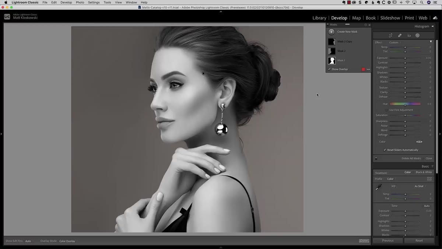Click the Lightroom Classic Lrc logo
This screenshot has height=249, width=442.
point(7,17)
